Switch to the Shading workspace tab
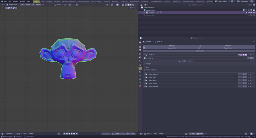 (x=57, y=2)
